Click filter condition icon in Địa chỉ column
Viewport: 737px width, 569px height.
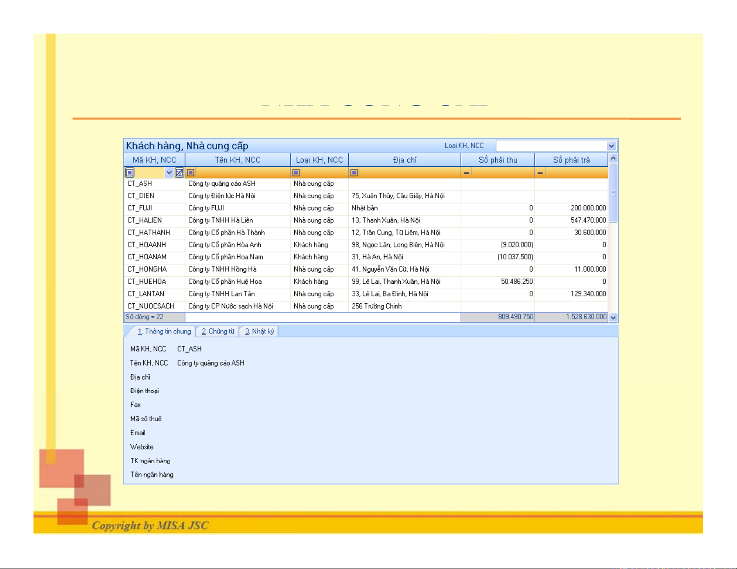(354, 173)
